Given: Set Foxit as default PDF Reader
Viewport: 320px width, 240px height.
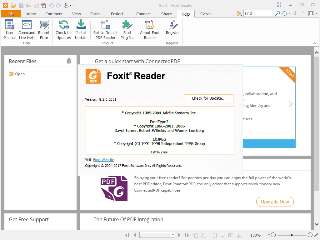Looking at the screenshot, I should [105, 29].
